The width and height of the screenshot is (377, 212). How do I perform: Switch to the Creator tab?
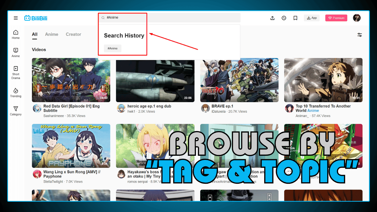coord(73,34)
